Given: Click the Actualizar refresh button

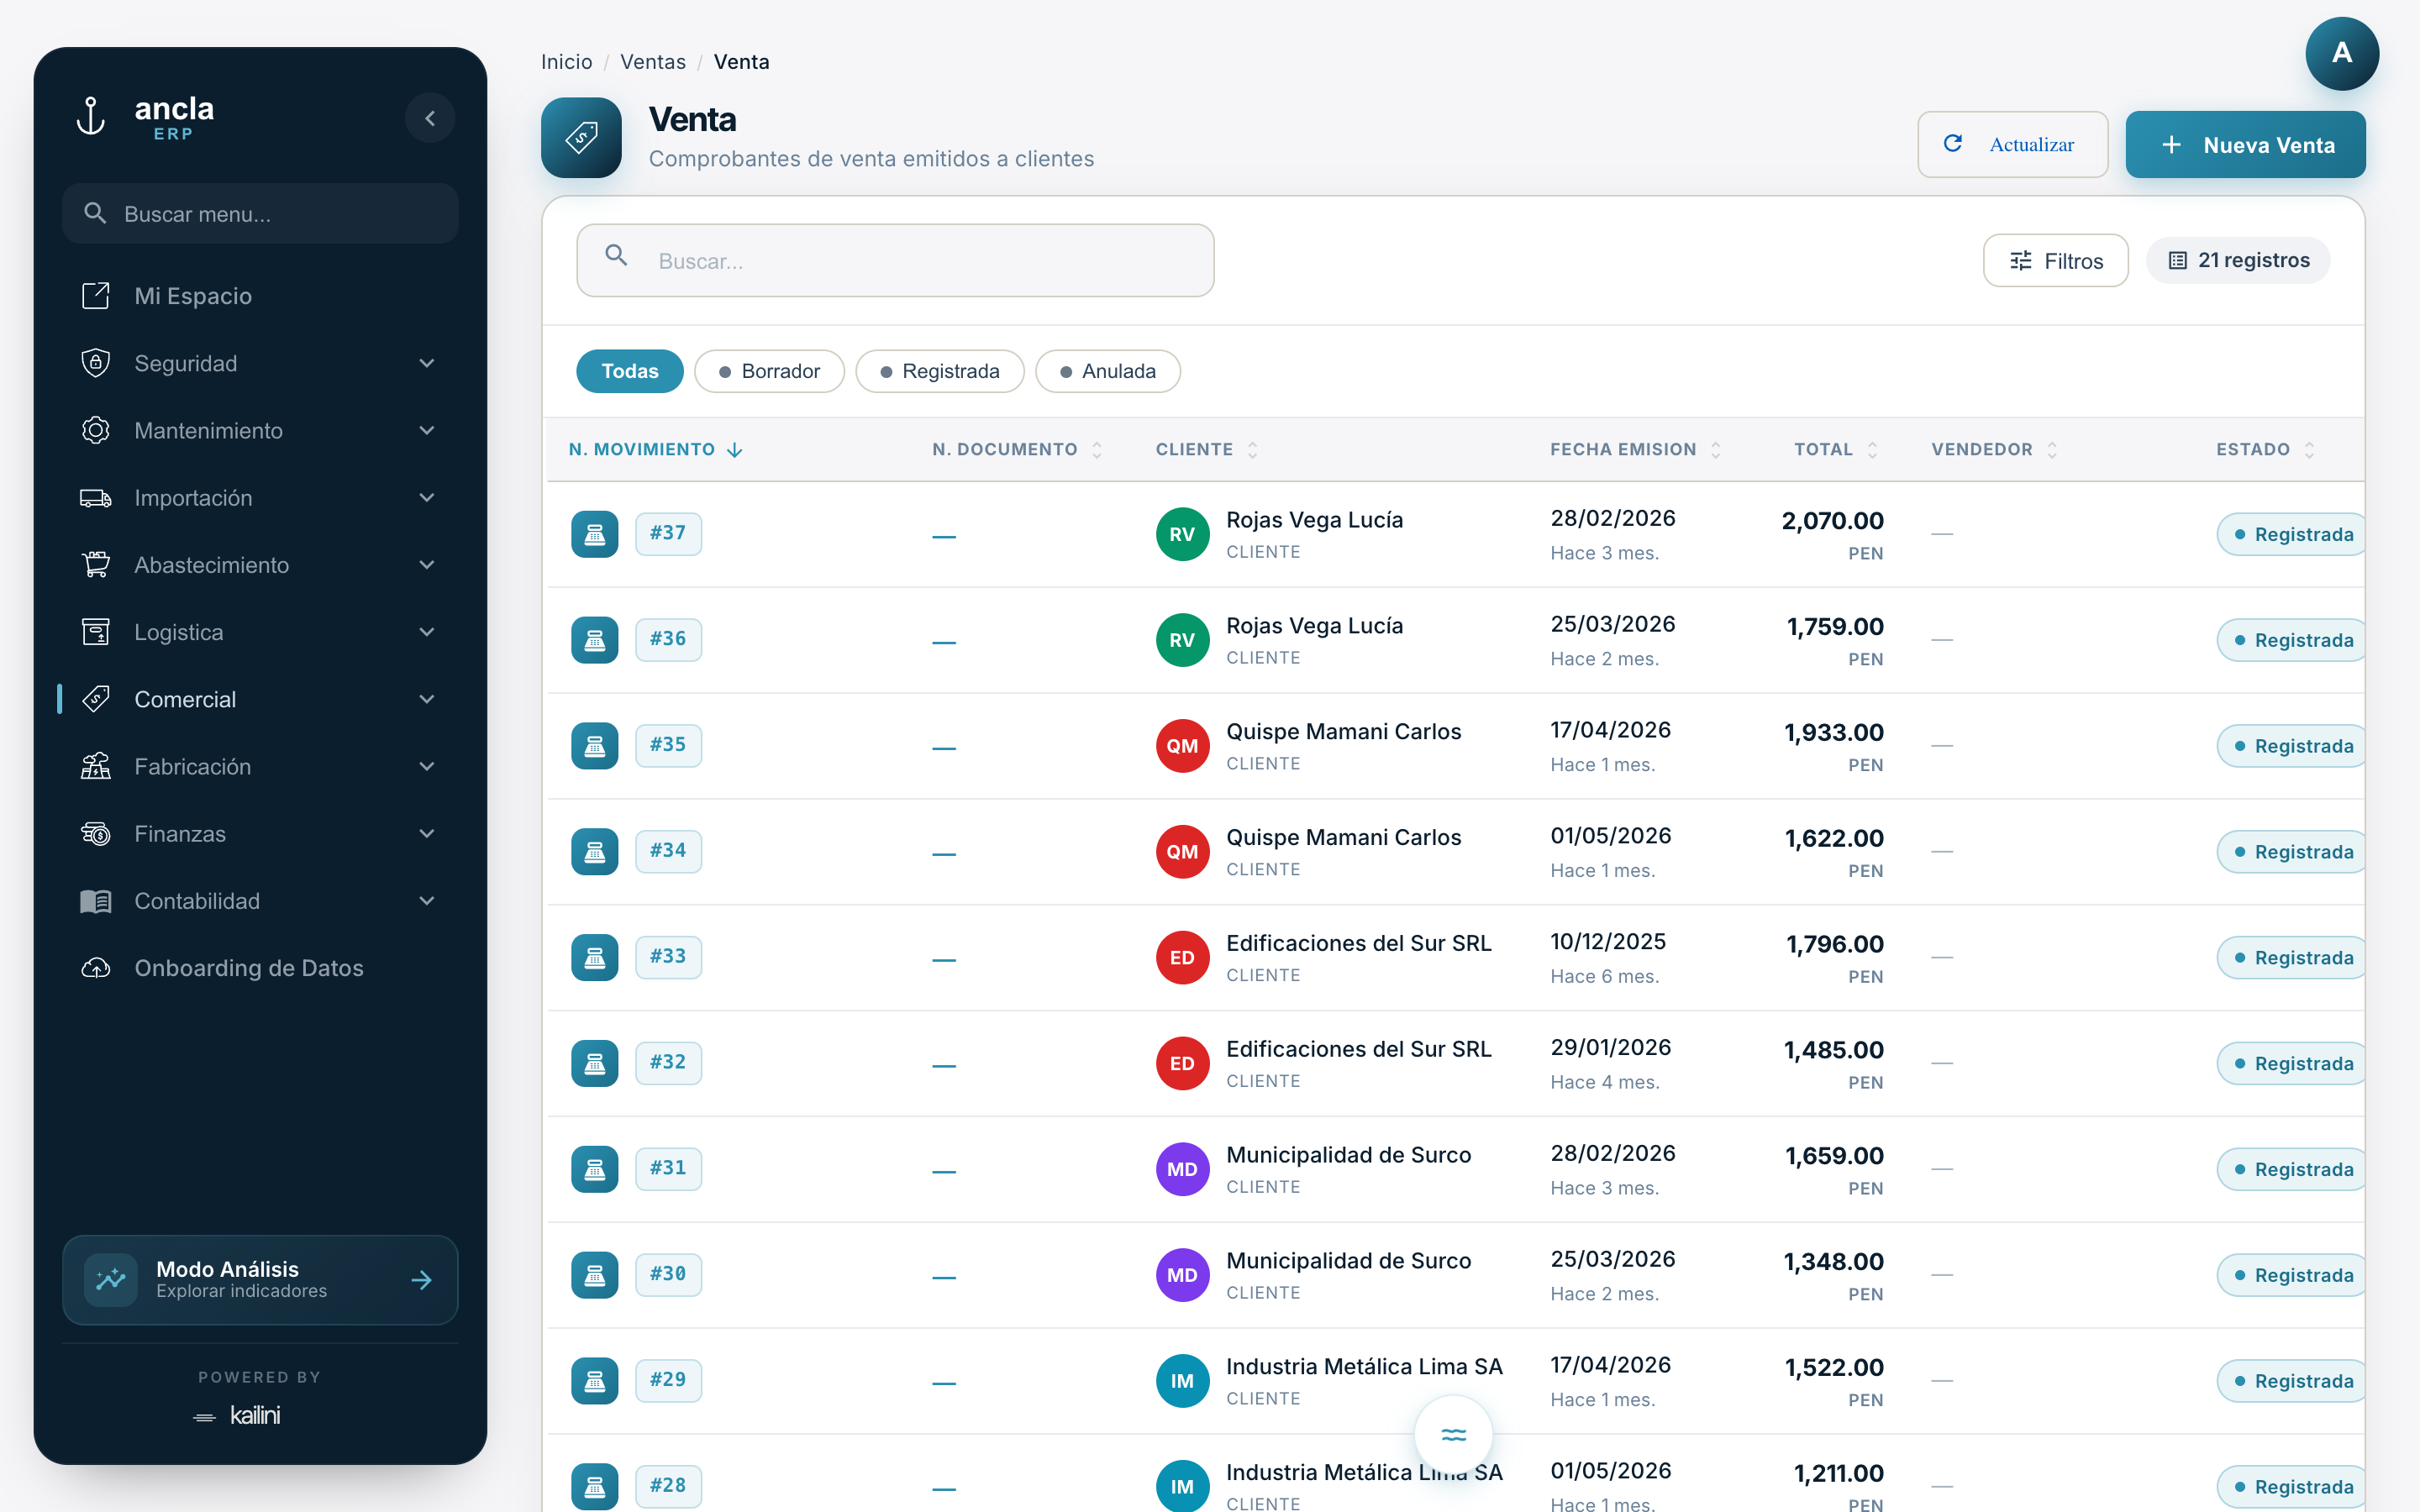Looking at the screenshot, I should (x=2012, y=145).
